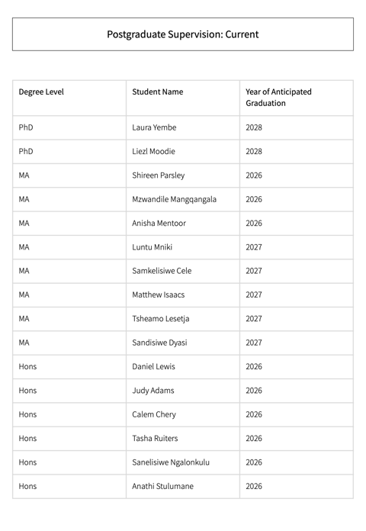The image size is (366, 531).
Task: Select Samkelisiwe Cele cell
Action: point(162,271)
